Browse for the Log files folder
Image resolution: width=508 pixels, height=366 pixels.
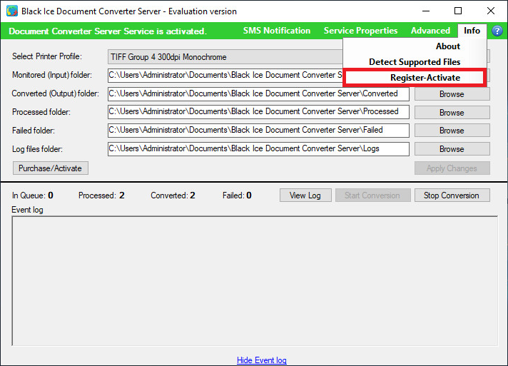(x=452, y=149)
